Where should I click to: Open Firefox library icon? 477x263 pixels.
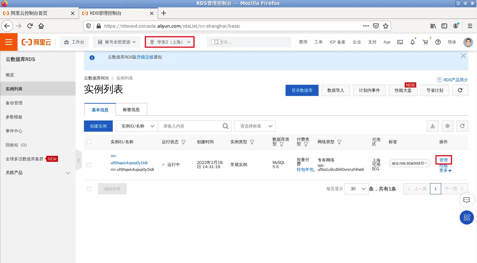click(433, 26)
